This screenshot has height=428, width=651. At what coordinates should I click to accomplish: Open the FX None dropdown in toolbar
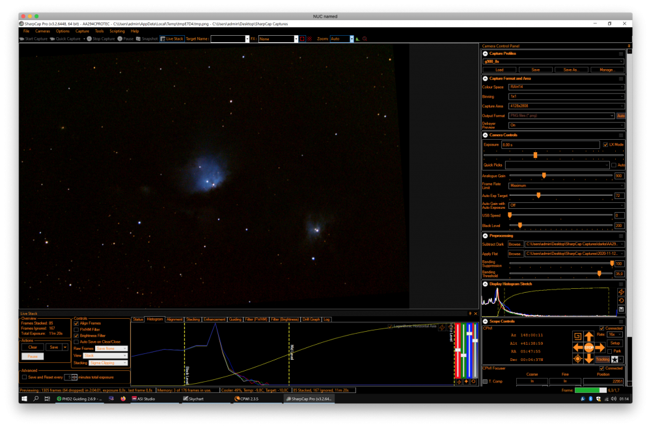pos(278,38)
